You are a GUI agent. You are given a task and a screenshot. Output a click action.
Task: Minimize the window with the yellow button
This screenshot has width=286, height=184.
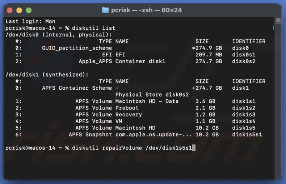[19, 10]
